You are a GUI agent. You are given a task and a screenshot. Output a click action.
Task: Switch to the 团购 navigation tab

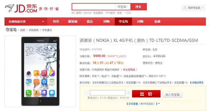click(106, 21)
